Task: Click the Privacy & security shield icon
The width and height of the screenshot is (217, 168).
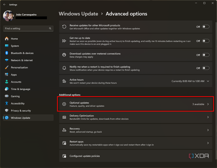Action: point(7,111)
